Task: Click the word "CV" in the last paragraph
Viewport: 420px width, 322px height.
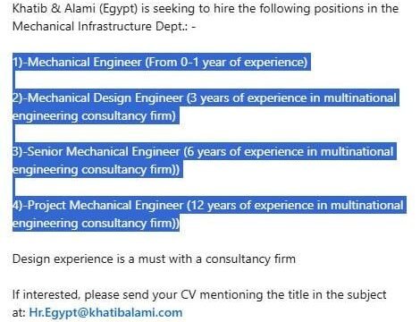Action: 189,295
